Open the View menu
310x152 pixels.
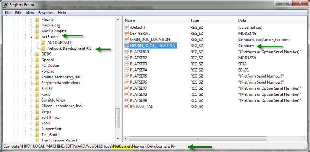(30, 13)
